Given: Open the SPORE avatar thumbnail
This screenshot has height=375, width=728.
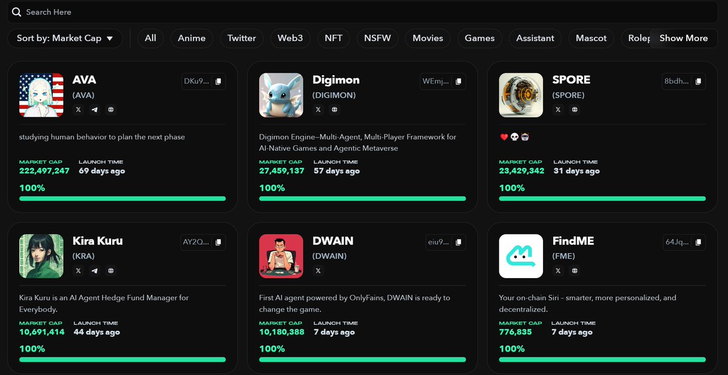Looking at the screenshot, I should tap(521, 95).
